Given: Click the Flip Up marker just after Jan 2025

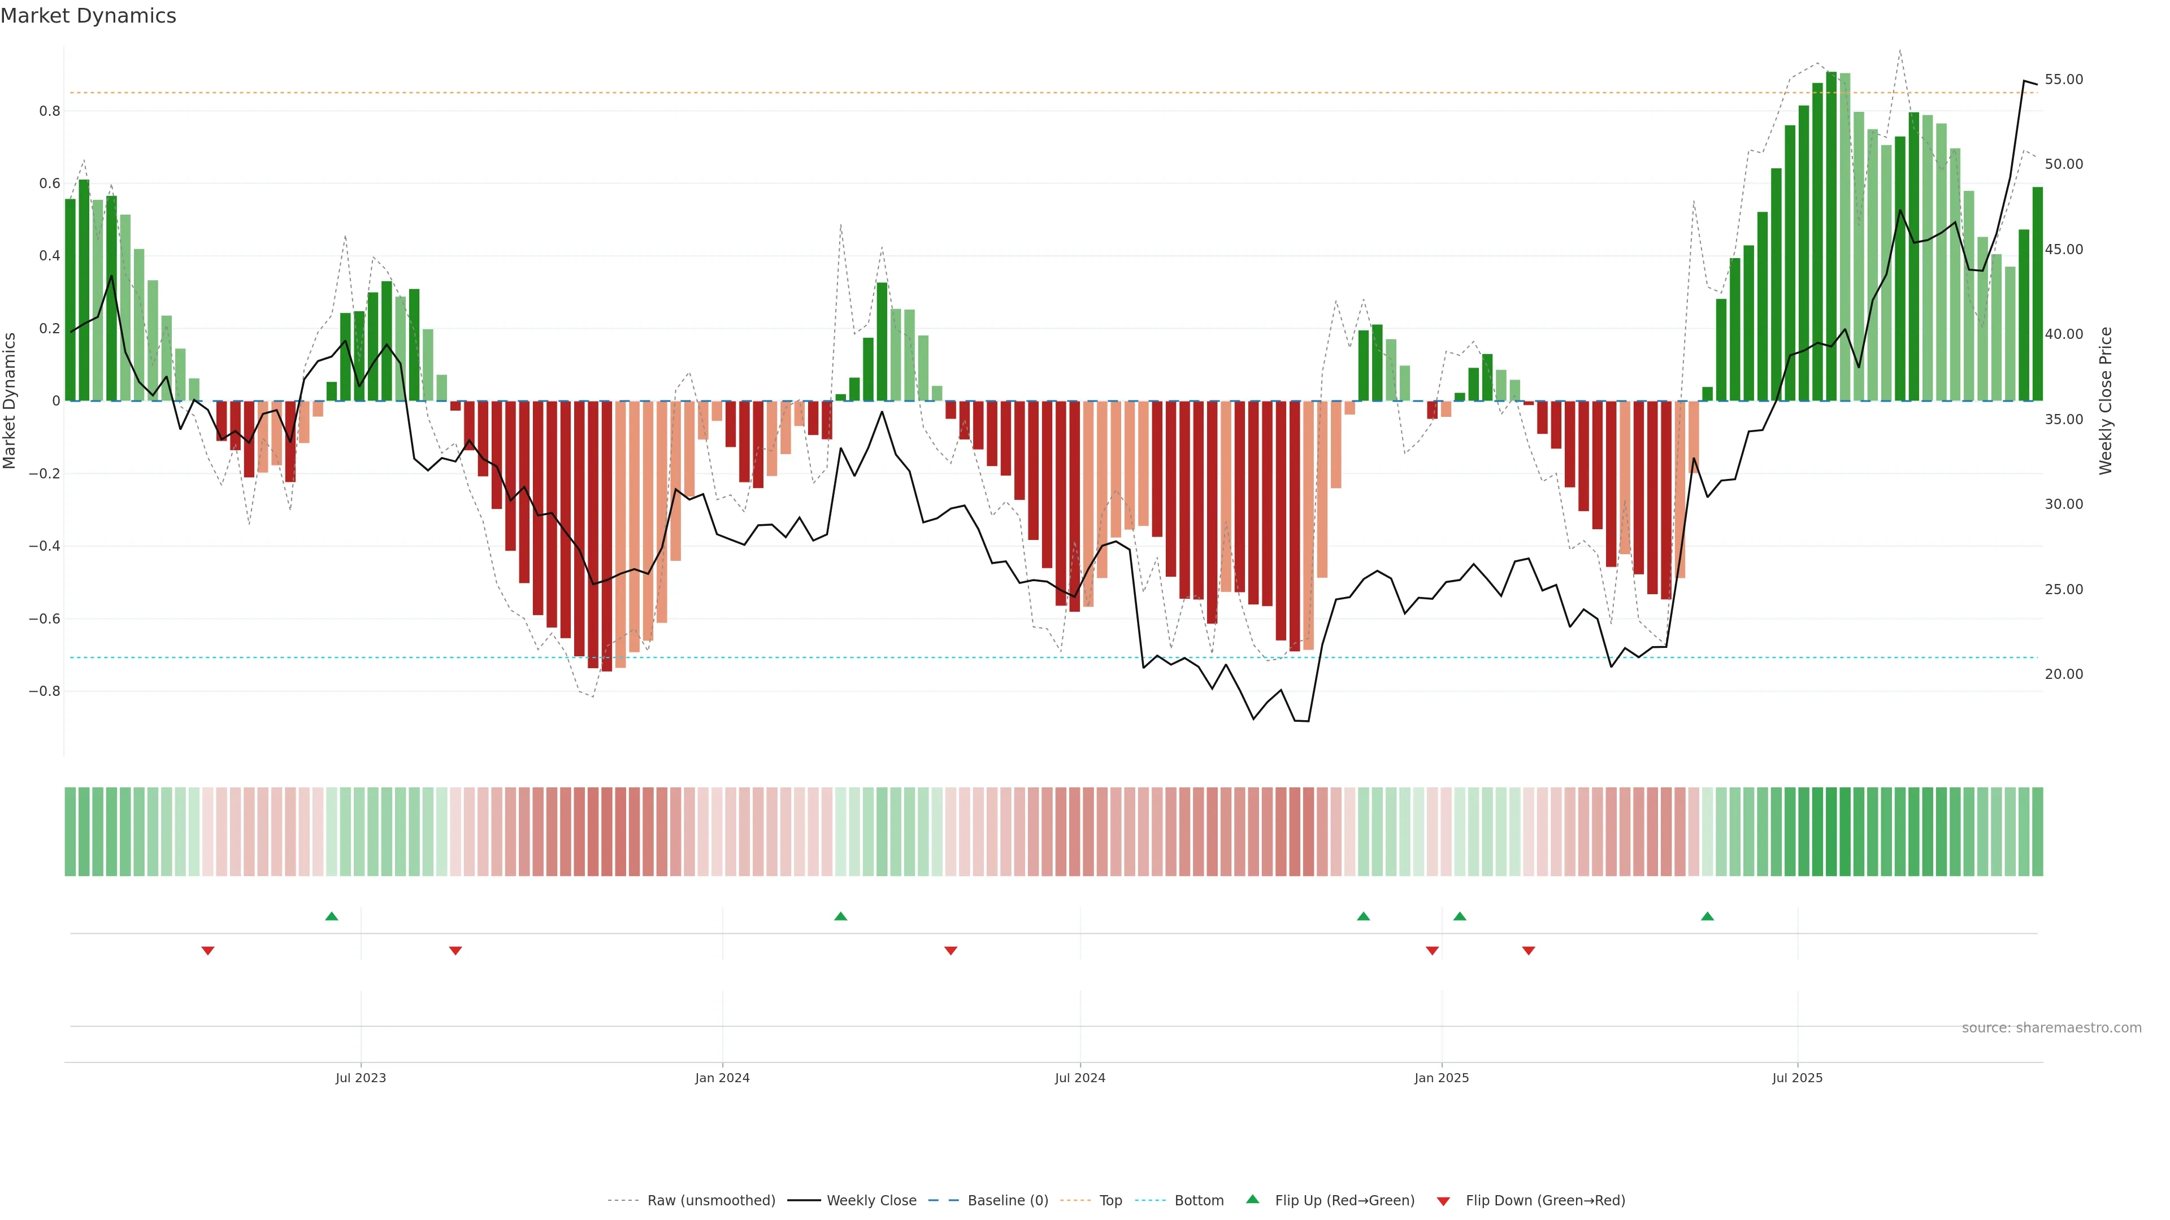Looking at the screenshot, I should point(1460,916).
